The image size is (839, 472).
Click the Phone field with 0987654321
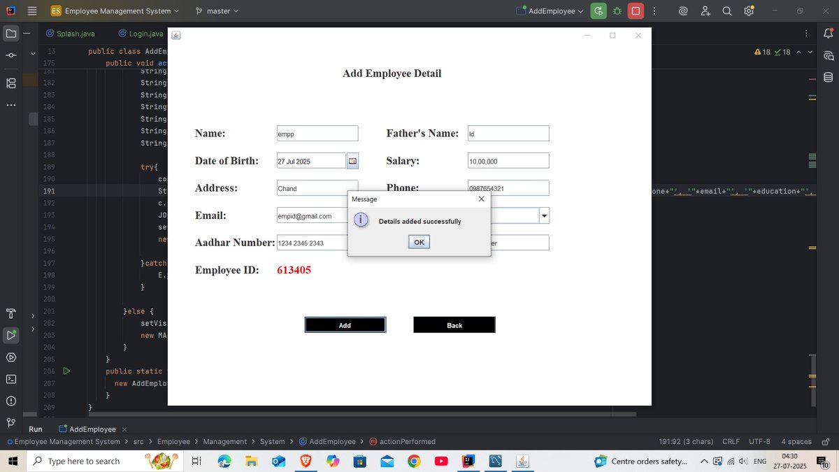pos(508,188)
